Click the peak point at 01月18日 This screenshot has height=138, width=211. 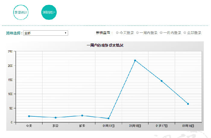[135, 61]
